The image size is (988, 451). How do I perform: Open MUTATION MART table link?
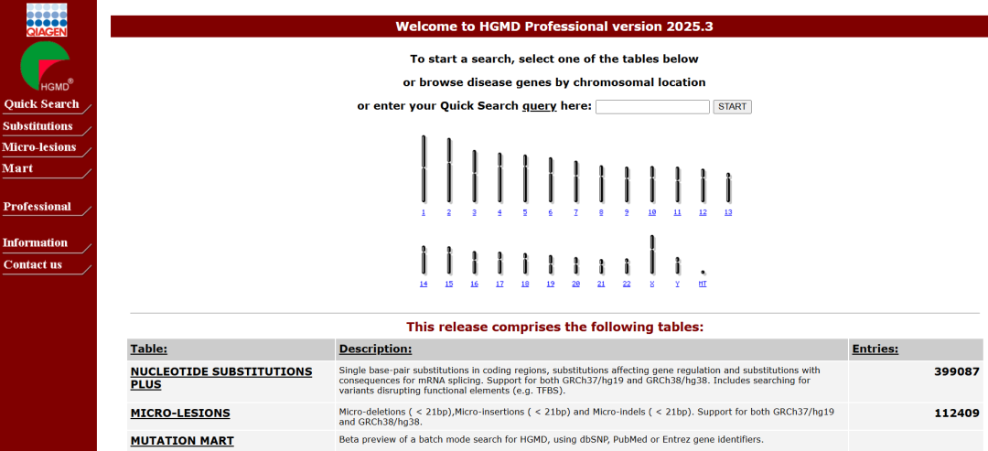point(182,441)
